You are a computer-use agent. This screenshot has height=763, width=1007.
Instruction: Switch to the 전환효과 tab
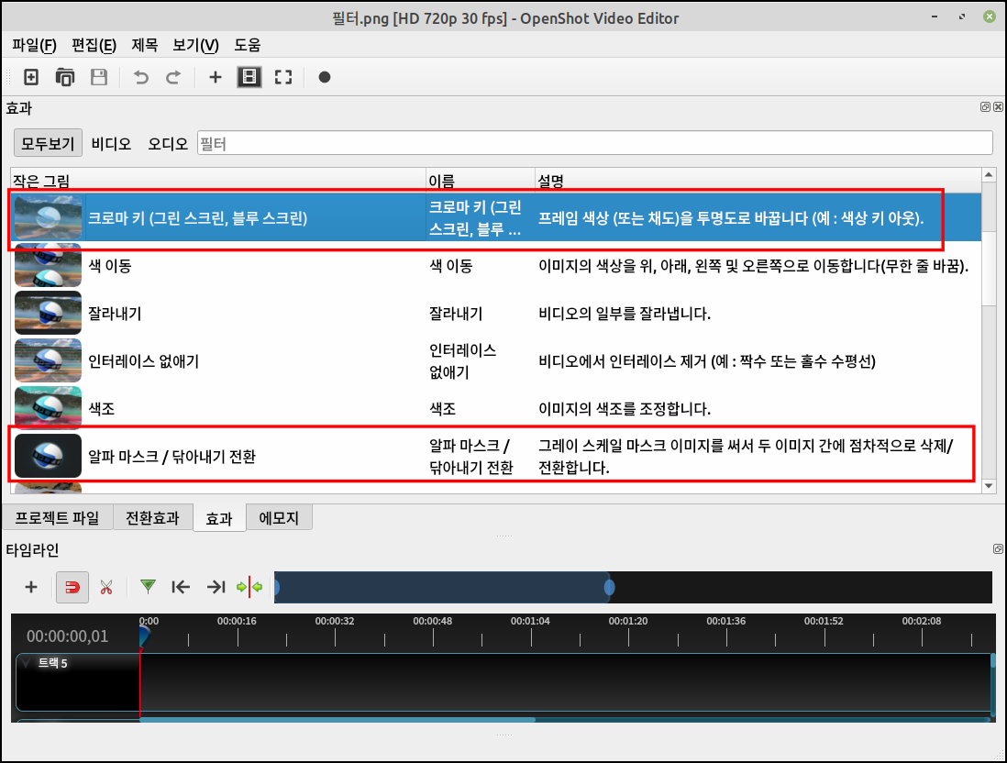[152, 517]
